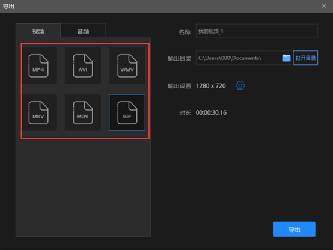Switch to the 音频 tab
The image size is (333, 250).
[x=83, y=31]
